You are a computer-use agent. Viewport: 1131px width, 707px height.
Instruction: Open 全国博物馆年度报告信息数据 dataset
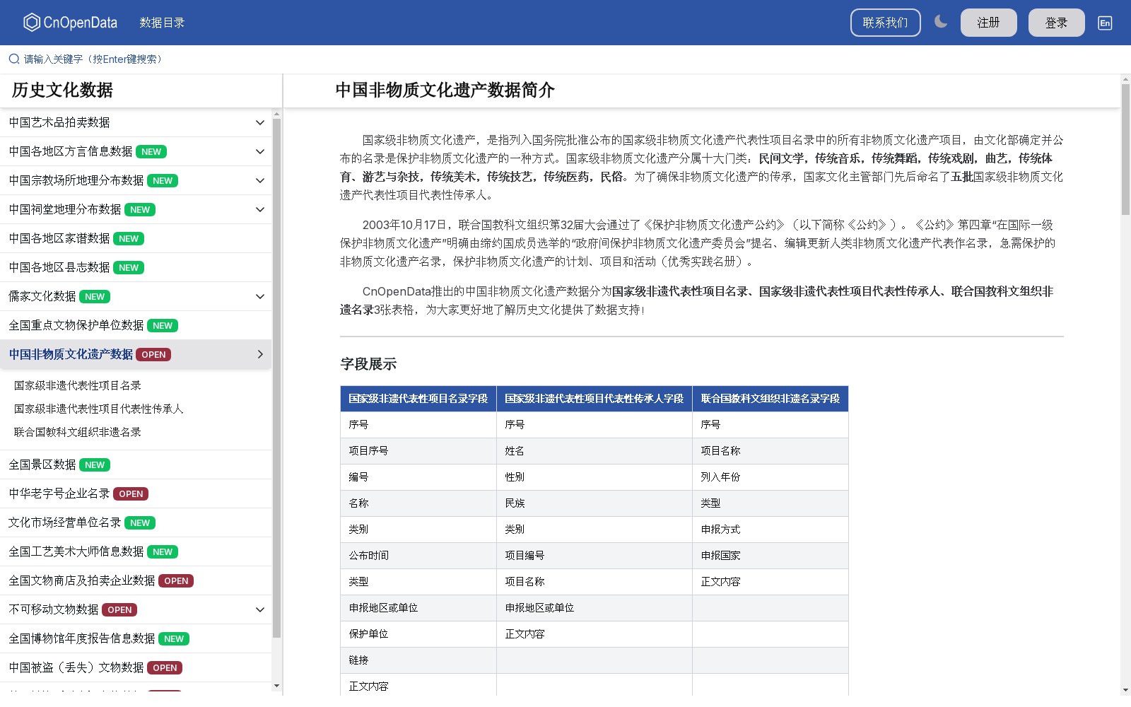[81, 638]
